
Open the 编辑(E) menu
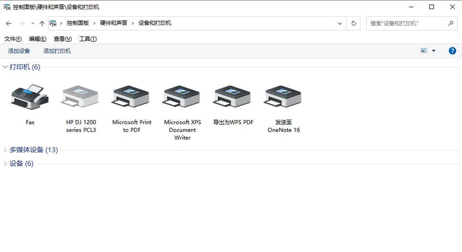tap(38, 39)
